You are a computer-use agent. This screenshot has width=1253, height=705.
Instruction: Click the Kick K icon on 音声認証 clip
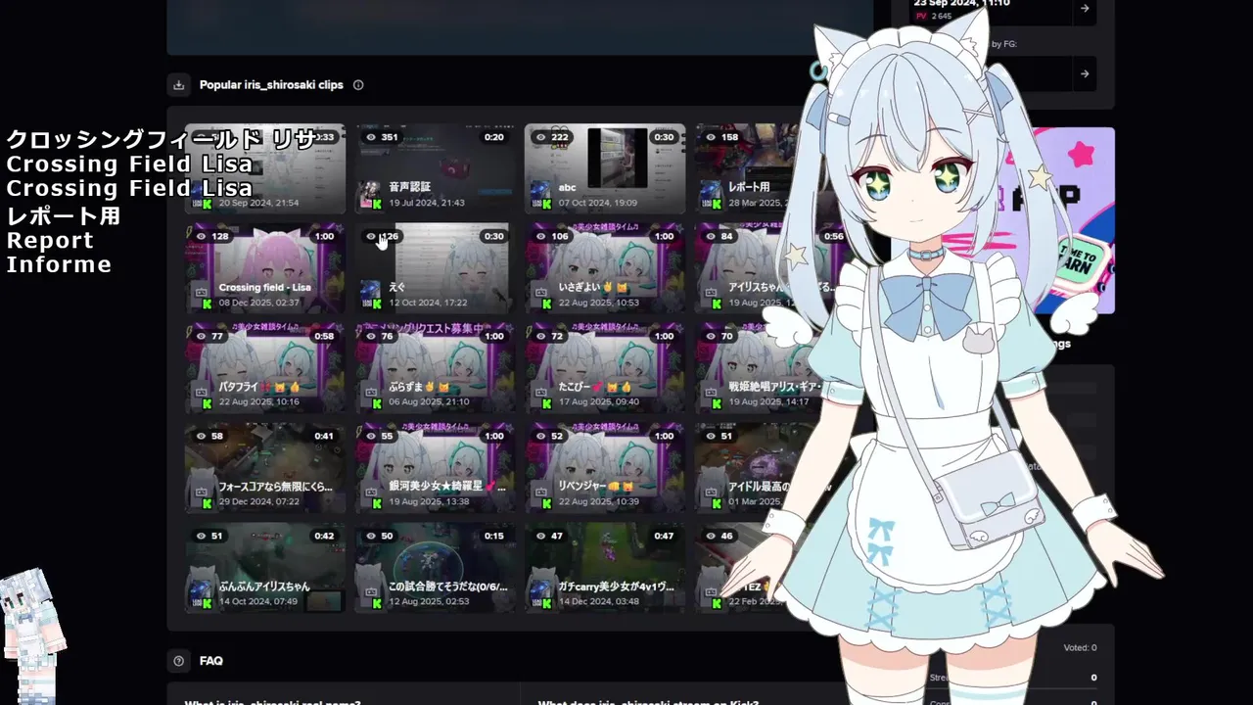point(377,205)
